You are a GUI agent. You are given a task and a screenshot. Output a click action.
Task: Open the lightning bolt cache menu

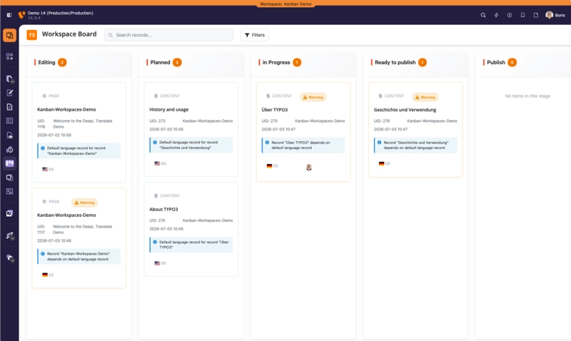(496, 15)
